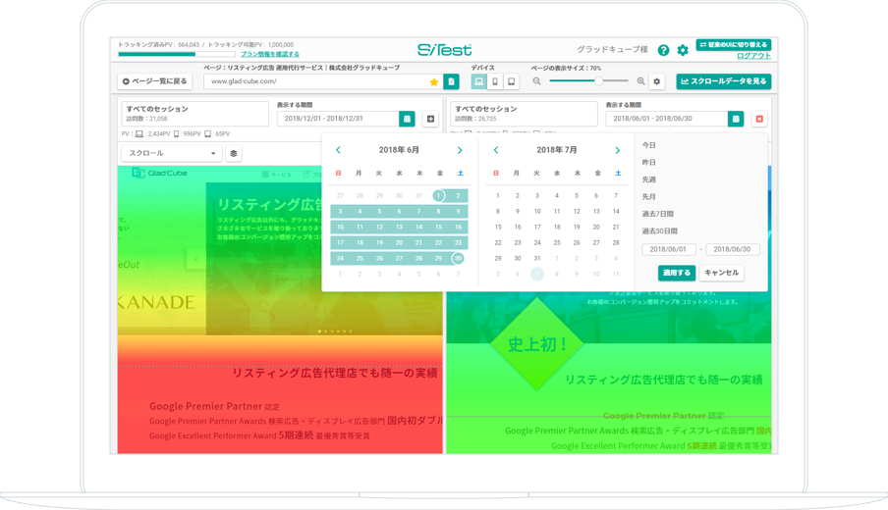The height and width of the screenshot is (510, 888).
Task: Adjust the page display size slider
Action: [x=598, y=81]
